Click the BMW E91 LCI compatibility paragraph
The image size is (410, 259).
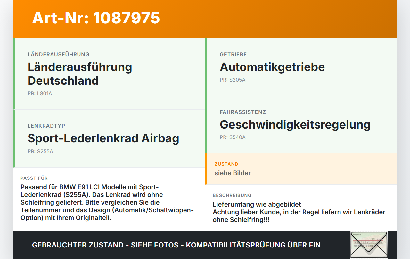coord(107,202)
